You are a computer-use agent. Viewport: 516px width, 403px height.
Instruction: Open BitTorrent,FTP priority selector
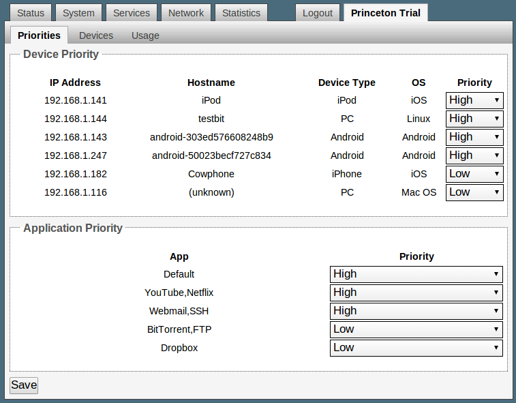point(416,329)
